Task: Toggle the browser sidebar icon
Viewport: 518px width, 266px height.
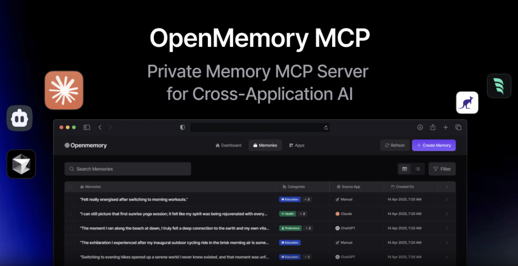Action: click(87, 127)
